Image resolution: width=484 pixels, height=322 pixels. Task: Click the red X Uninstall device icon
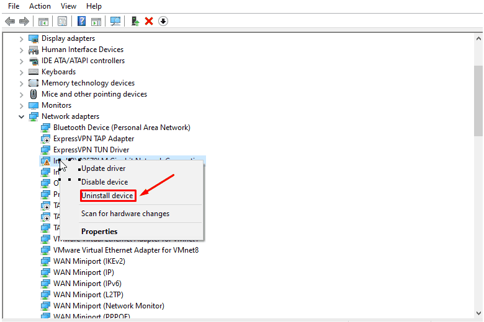[149, 21]
